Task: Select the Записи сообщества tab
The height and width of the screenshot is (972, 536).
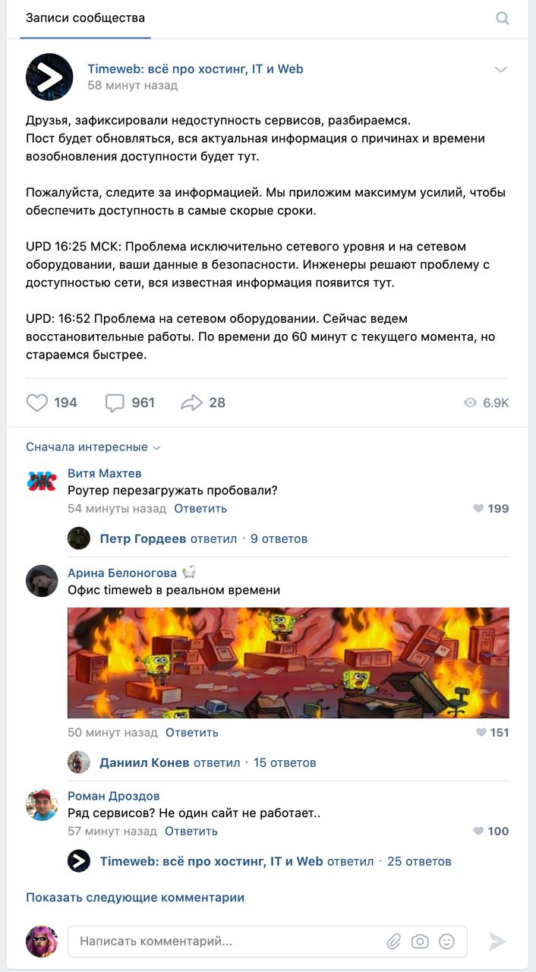Action: tap(85, 18)
